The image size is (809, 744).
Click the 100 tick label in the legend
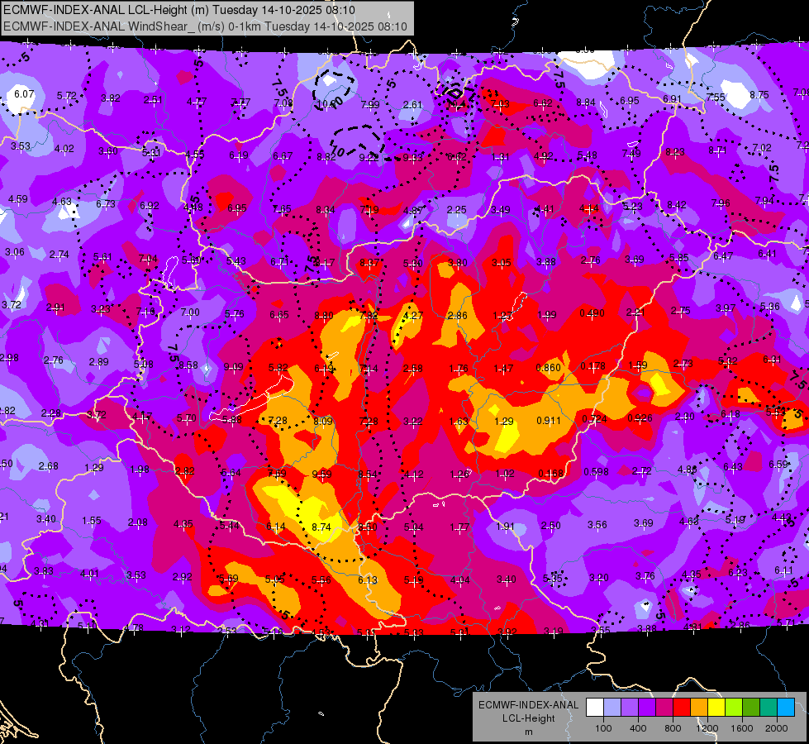[604, 728]
